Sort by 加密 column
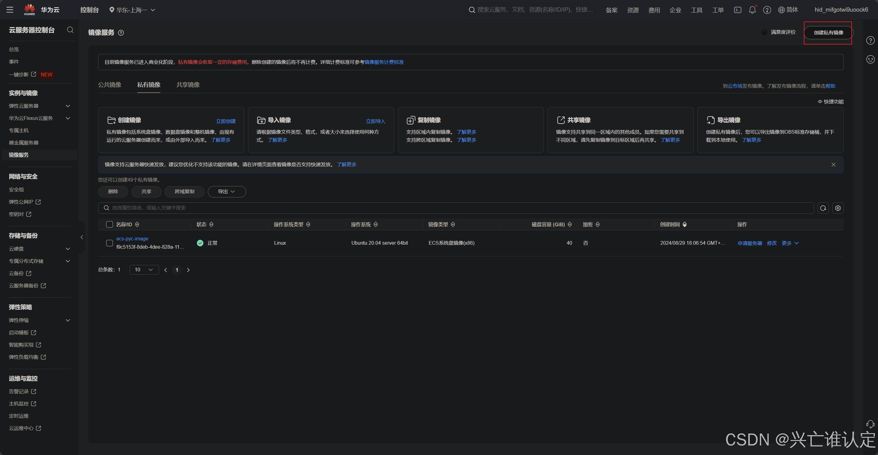Screen dimensions: 878x455 pos(597,224)
